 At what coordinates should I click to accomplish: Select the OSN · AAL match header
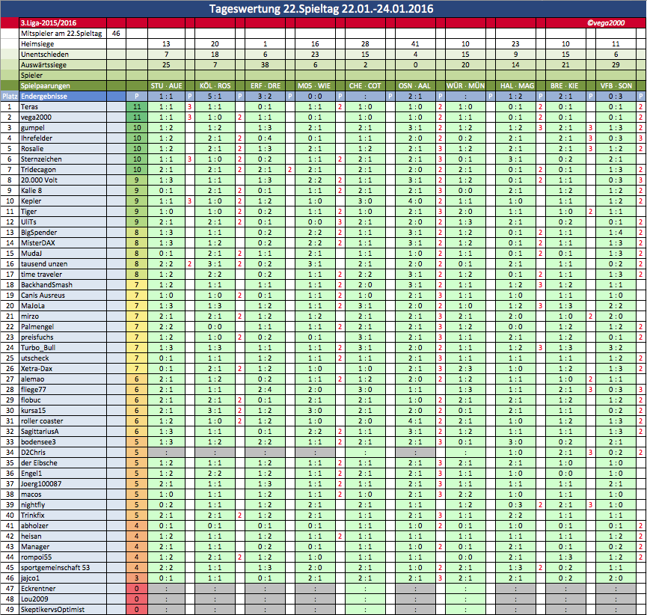pos(414,86)
